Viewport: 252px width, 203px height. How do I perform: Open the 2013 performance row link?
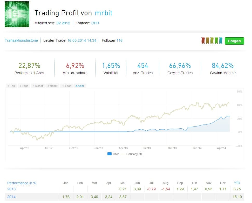pos(11,189)
